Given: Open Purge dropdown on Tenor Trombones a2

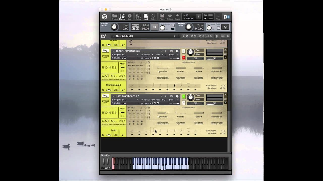Looking at the screenshot, I should [174, 55].
